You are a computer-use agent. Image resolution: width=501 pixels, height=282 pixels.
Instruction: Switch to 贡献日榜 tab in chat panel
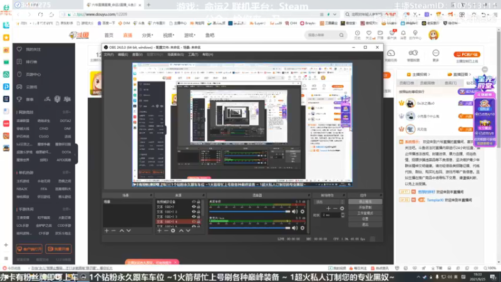point(406,83)
